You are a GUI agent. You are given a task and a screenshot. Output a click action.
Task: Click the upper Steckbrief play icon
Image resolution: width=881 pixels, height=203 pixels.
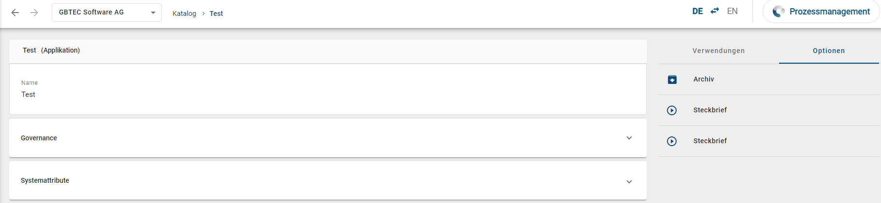coord(672,110)
